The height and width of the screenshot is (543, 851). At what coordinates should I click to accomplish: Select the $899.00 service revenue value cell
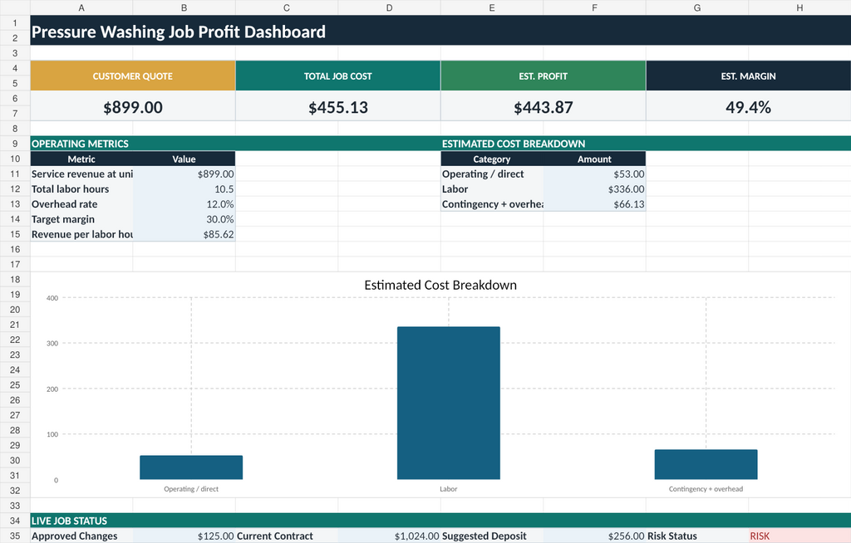tap(184, 174)
